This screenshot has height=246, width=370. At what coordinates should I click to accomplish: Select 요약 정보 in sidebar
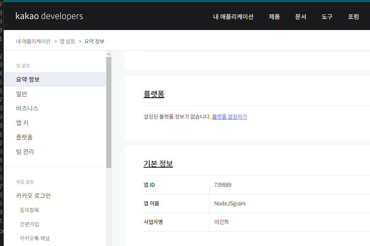(x=55, y=79)
